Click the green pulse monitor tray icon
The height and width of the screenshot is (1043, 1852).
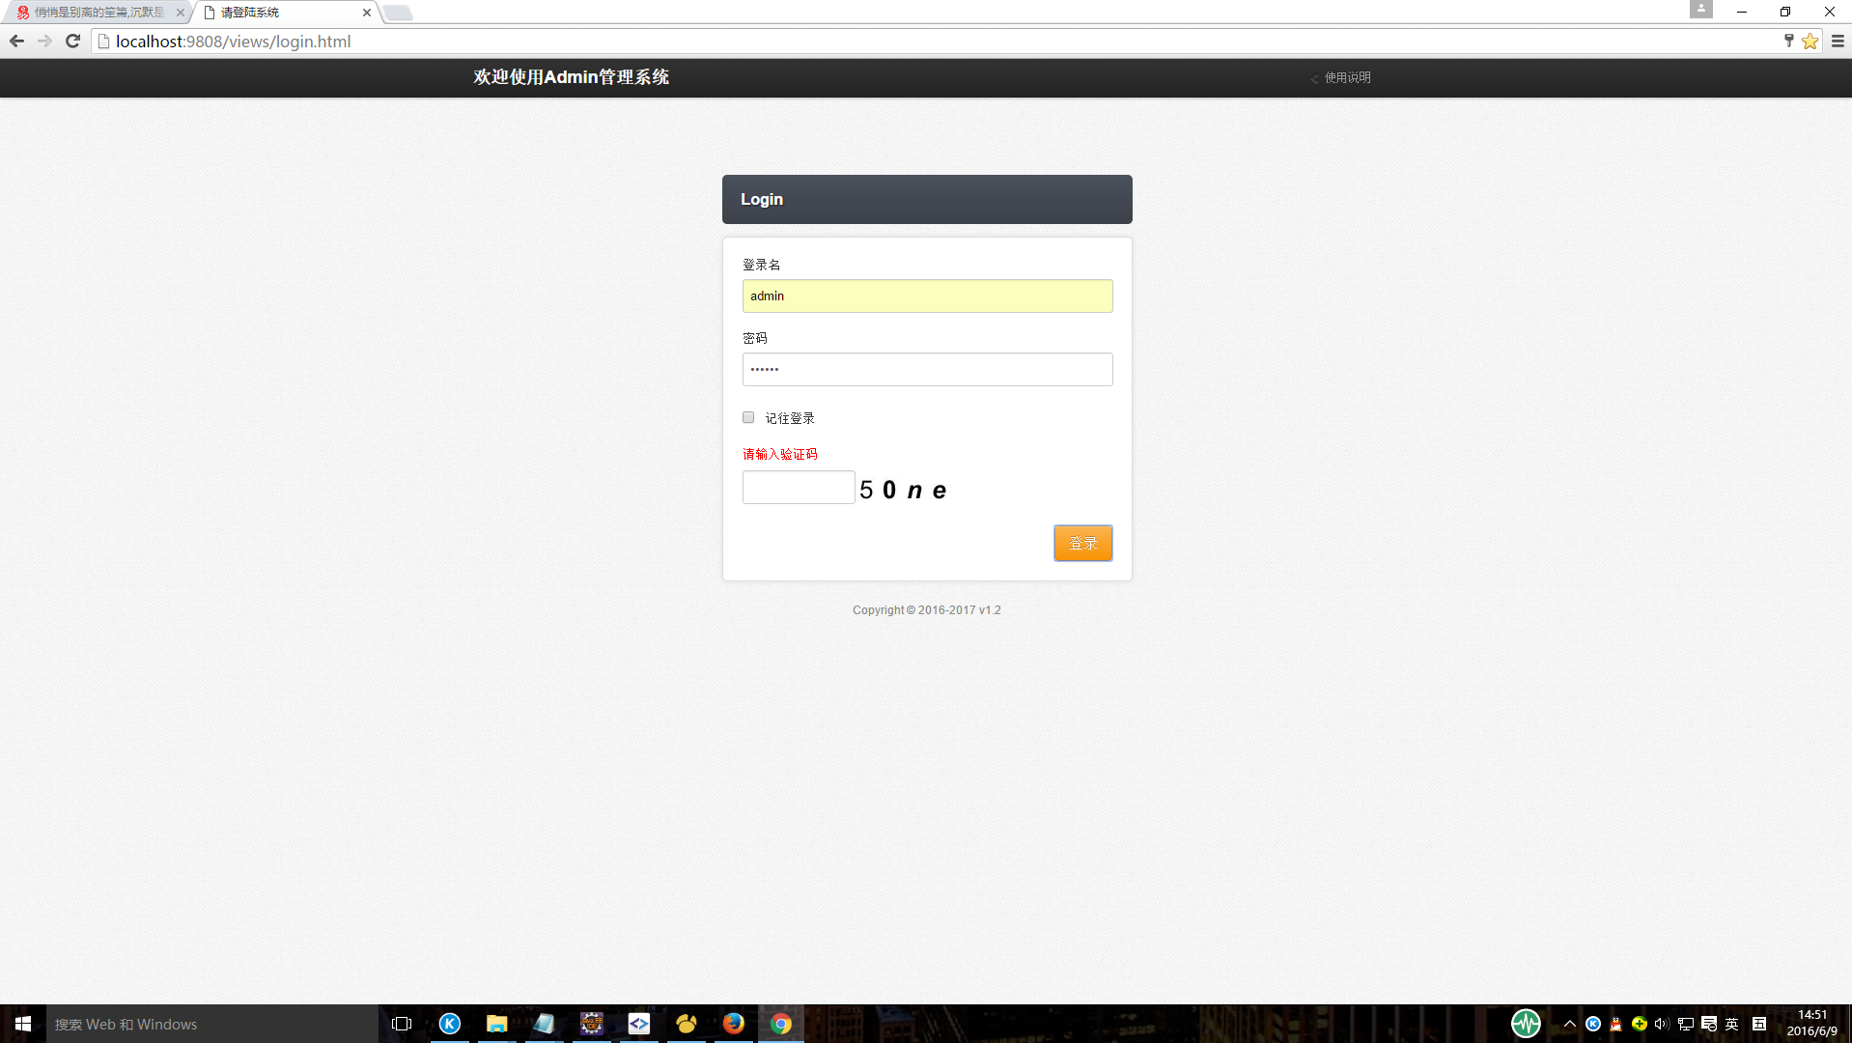click(x=1526, y=1024)
